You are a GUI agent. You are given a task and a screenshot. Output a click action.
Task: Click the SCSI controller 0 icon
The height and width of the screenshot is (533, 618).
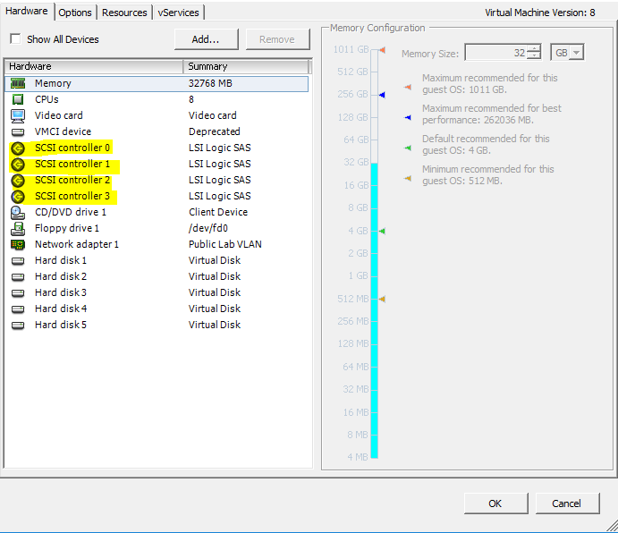pyautogui.click(x=18, y=148)
